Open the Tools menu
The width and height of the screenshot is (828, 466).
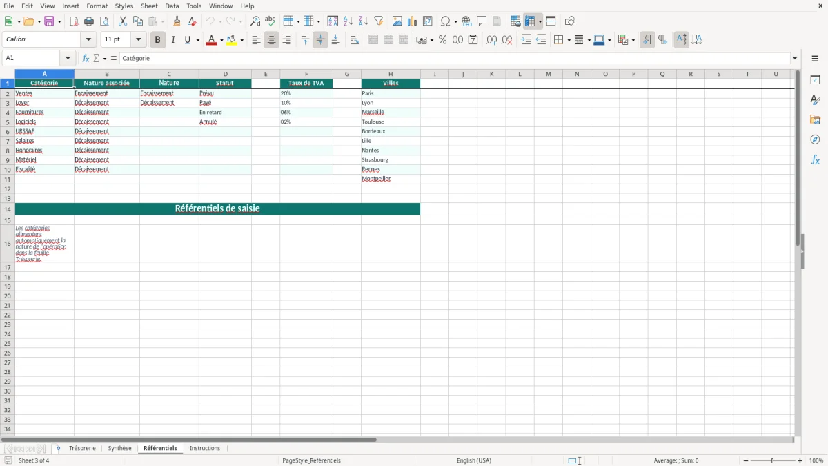point(194,6)
